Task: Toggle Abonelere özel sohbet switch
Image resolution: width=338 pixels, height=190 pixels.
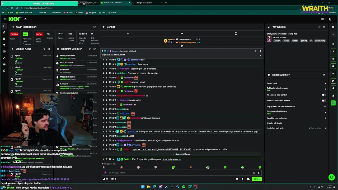Action: point(324,95)
